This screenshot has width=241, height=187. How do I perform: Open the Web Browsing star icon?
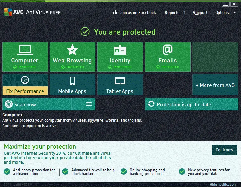click(x=72, y=50)
